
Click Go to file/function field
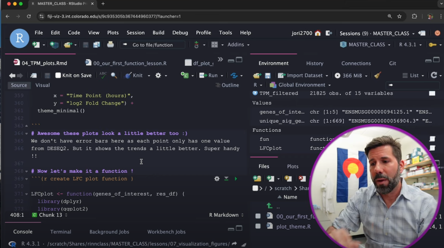[153, 45]
